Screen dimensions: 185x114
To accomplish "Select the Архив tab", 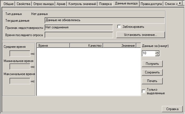I will (x=61, y=4).
